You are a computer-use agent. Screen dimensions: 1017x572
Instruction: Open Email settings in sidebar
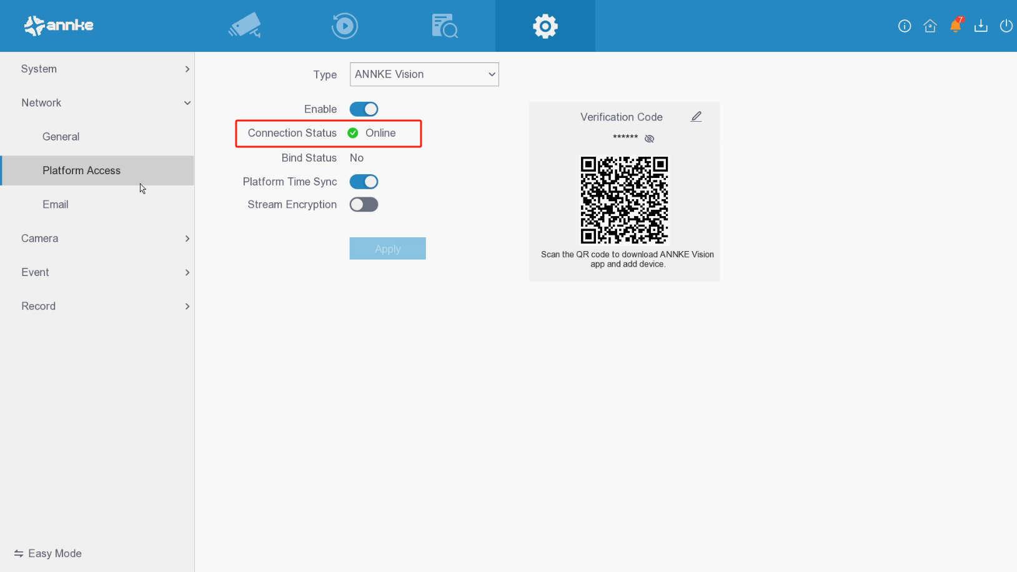point(97,204)
